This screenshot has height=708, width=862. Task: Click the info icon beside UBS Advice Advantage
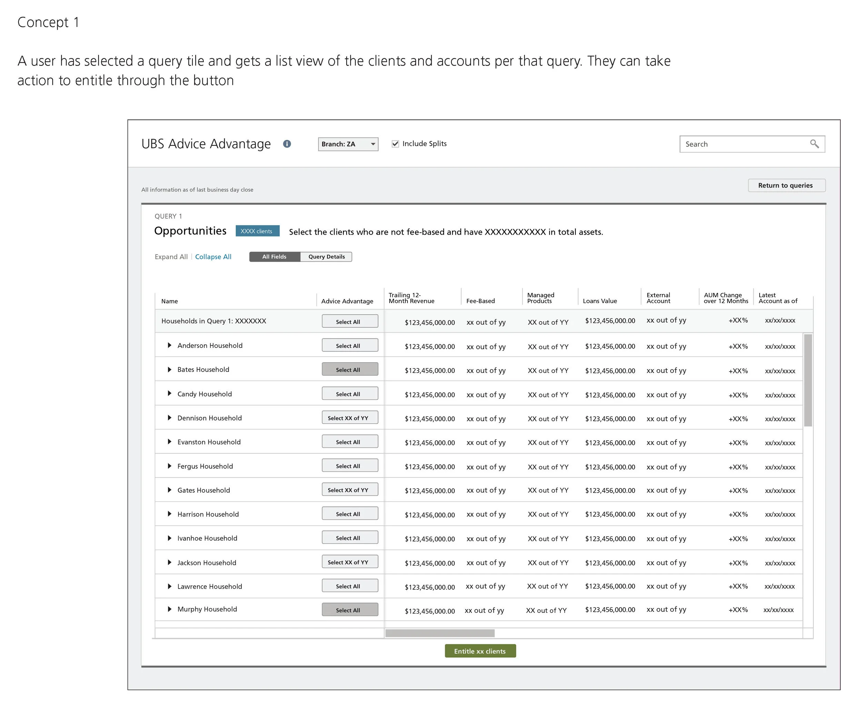coord(287,143)
